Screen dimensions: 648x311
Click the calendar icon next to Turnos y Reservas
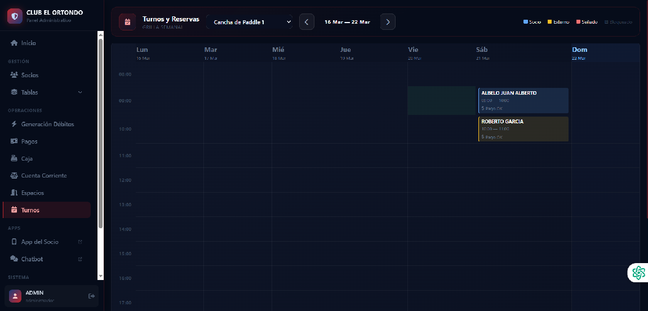(x=127, y=22)
